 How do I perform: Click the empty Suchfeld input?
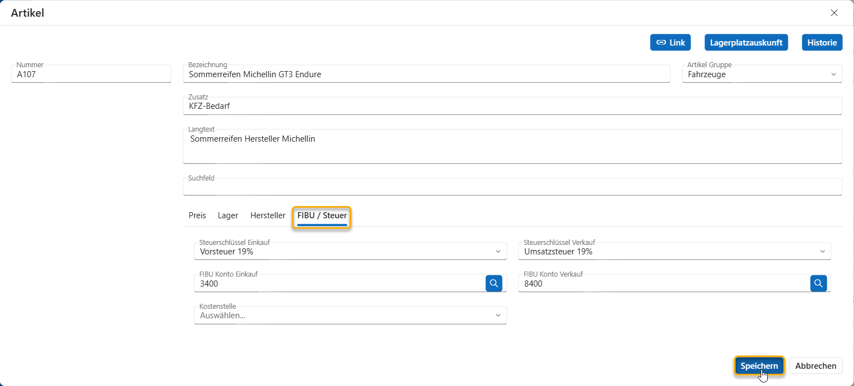pos(512,188)
